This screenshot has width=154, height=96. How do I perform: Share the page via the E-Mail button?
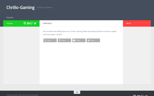click(x=79, y=40)
